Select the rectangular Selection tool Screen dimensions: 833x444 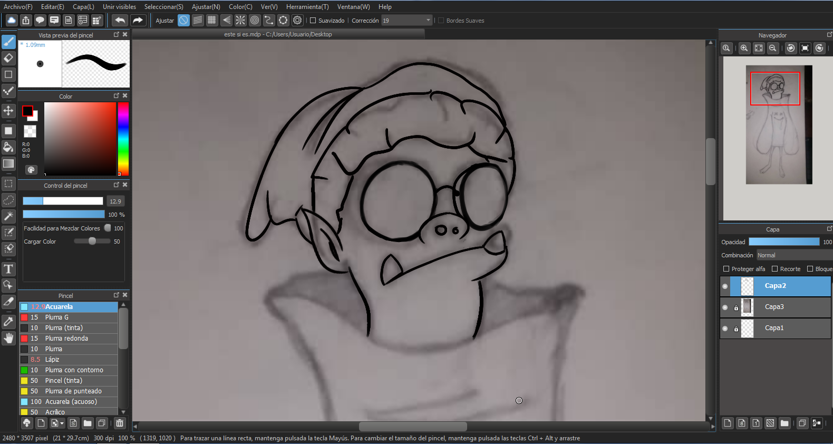click(x=8, y=184)
